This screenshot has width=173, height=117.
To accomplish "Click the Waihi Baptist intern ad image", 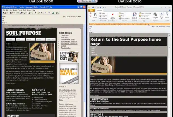I will click(x=69, y=74).
